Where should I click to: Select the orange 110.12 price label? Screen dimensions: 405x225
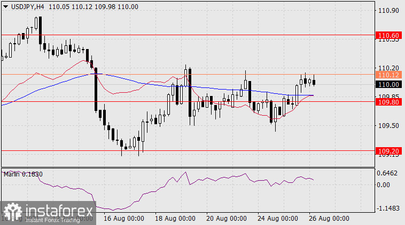(389, 75)
